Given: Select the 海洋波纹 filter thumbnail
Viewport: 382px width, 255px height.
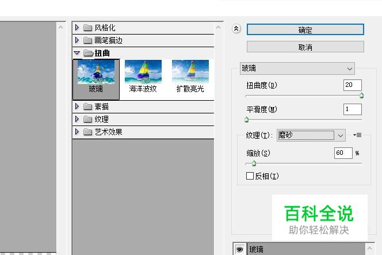Looking at the screenshot, I should [x=143, y=77].
